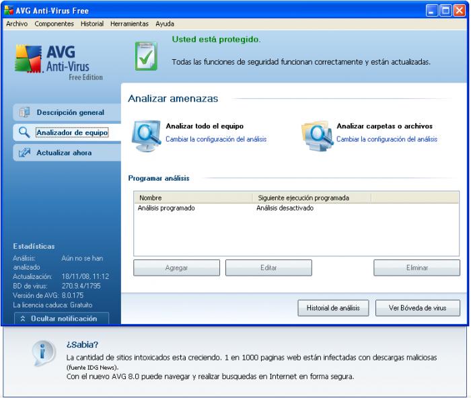471x398 pixels.
Task: Select the Descripción general tab
Action: [67, 112]
